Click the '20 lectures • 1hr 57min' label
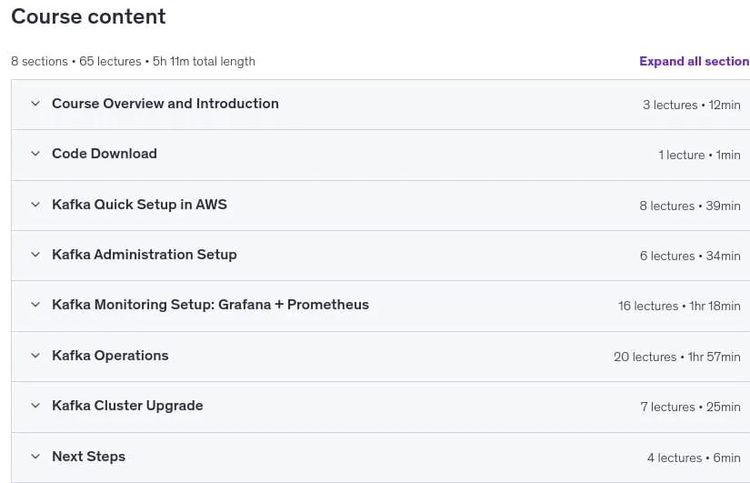Image resolution: width=750 pixels, height=483 pixels. pyautogui.click(x=676, y=357)
